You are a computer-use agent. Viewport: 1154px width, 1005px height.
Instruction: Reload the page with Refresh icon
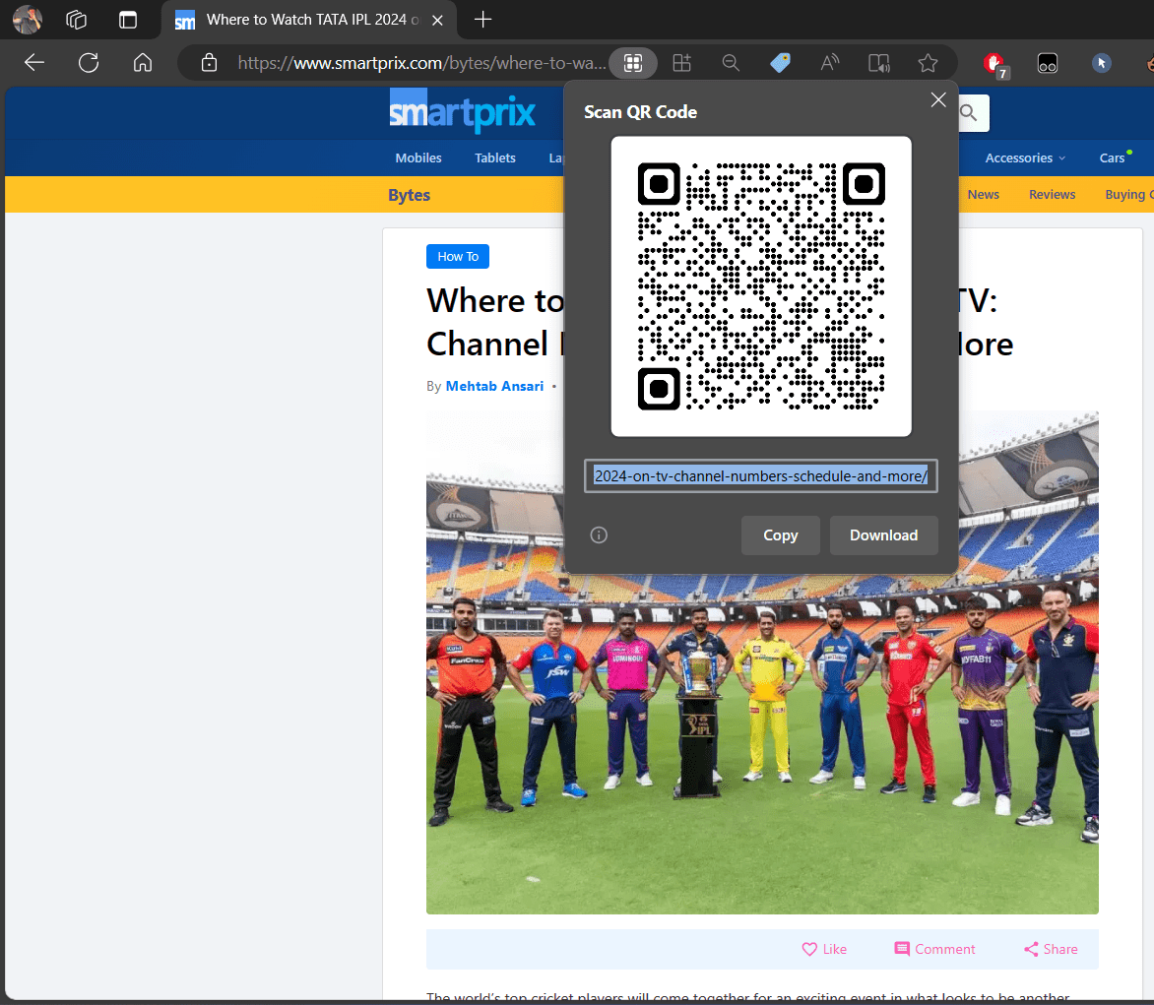(x=89, y=63)
